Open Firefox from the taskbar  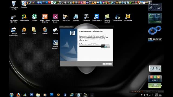pyautogui.click(x=18, y=95)
